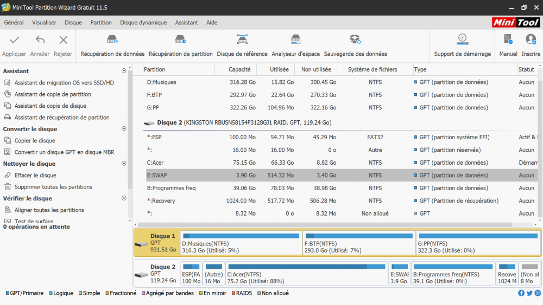Open Récupération de données tool
This screenshot has width=543, height=305.
coord(112,40)
